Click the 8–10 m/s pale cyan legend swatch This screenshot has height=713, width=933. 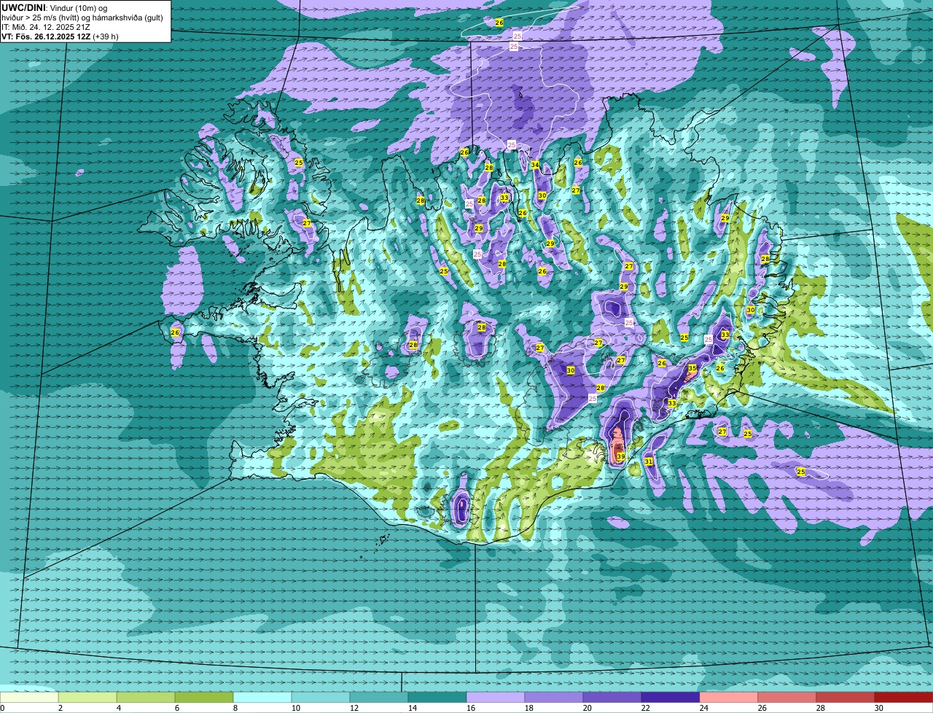pos(262,698)
